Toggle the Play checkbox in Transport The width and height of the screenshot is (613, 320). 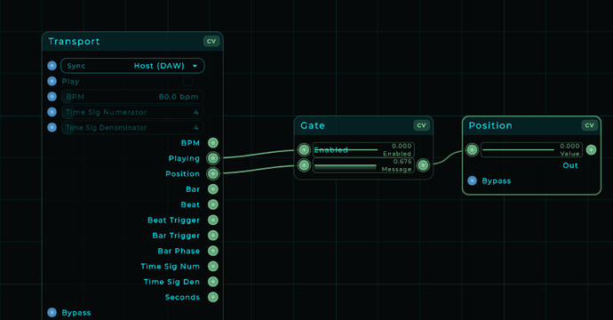(x=187, y=82)
